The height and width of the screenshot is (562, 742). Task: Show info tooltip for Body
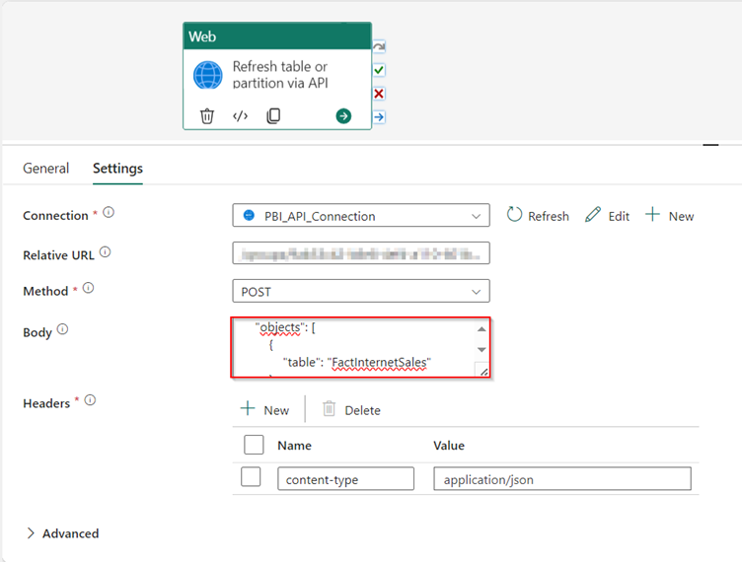click(x=62, y=329)
